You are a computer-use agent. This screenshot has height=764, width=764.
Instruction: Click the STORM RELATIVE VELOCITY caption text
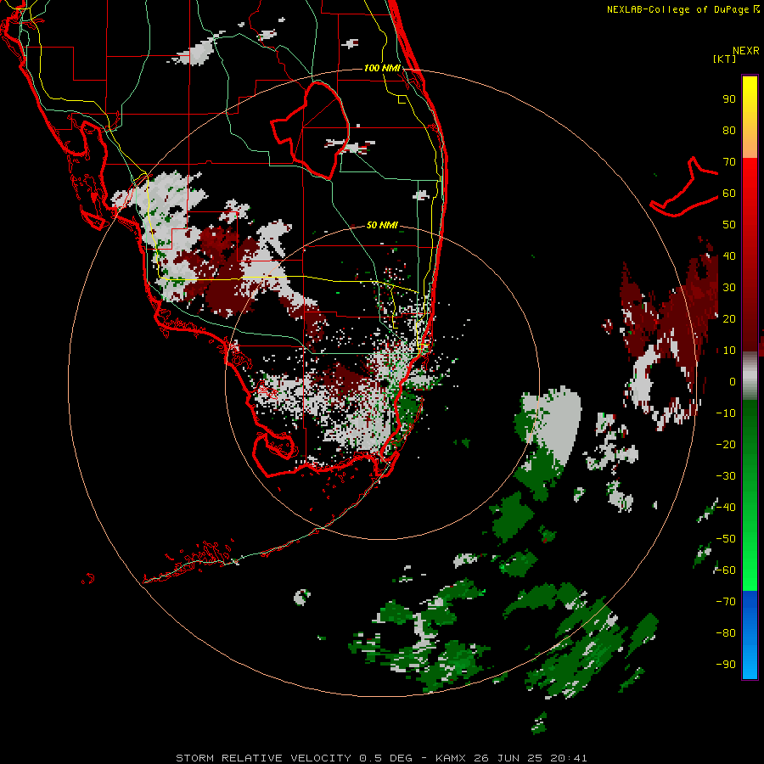pyautogui.click(x=263, y=758)
